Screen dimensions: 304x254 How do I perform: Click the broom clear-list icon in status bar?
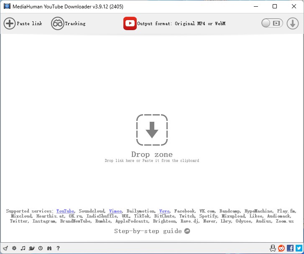(5, 248)
